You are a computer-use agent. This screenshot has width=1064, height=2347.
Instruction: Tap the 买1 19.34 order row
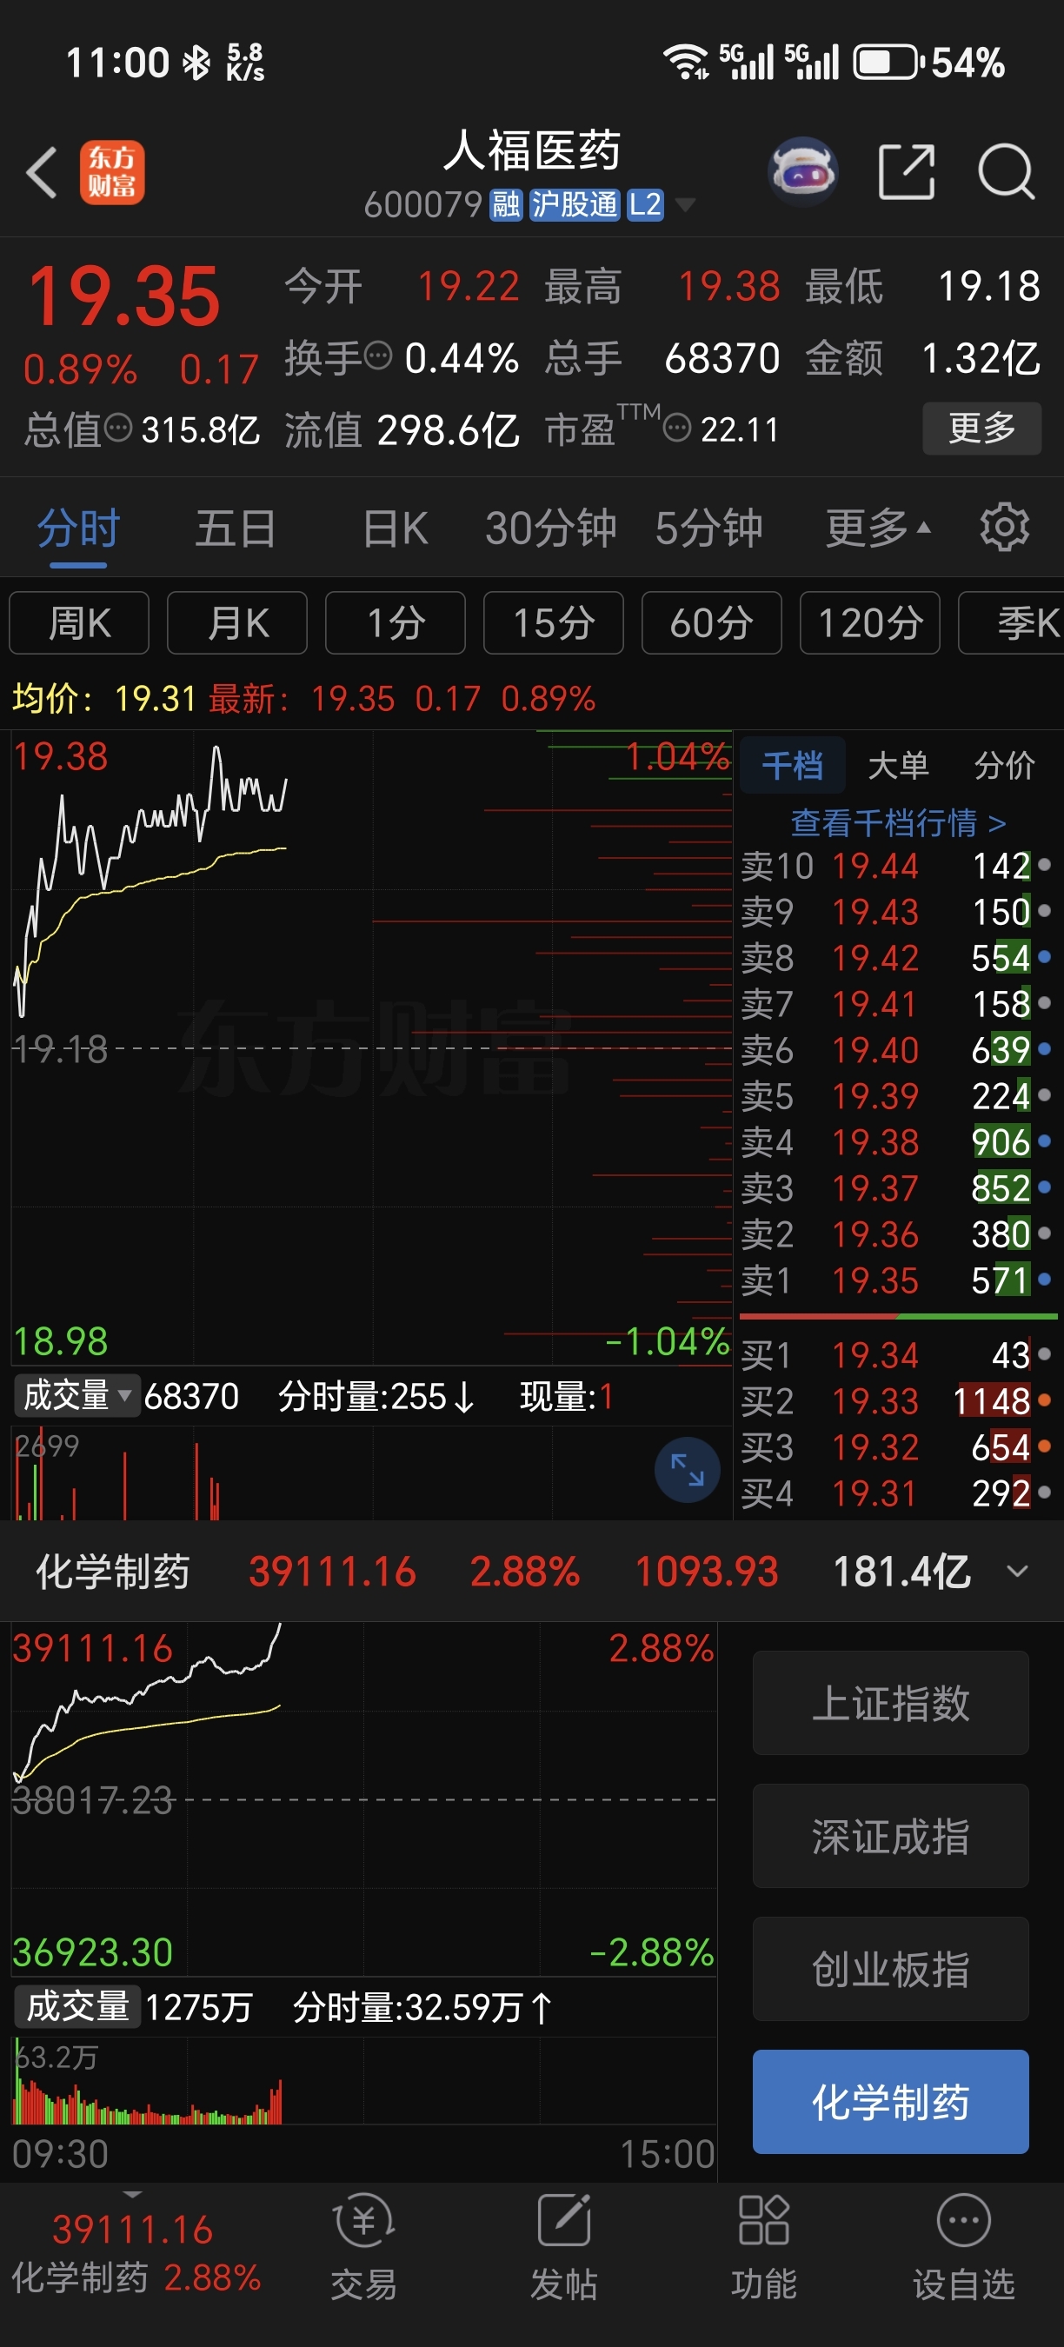[x=897, y=1355]
